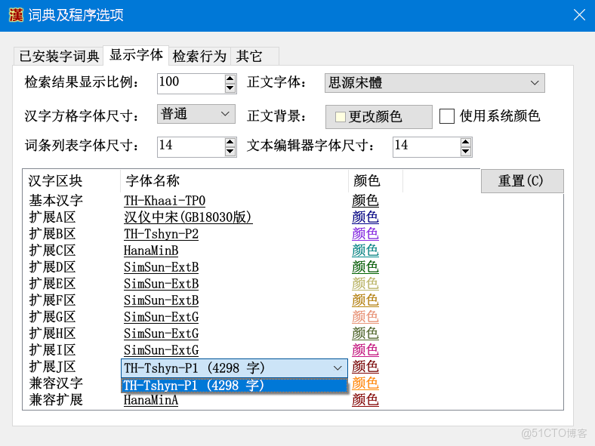Decrease 词条列表字体尺寸 with down arrow
Viewport: 595px width, 446px height.
click(x=230, y=152)
